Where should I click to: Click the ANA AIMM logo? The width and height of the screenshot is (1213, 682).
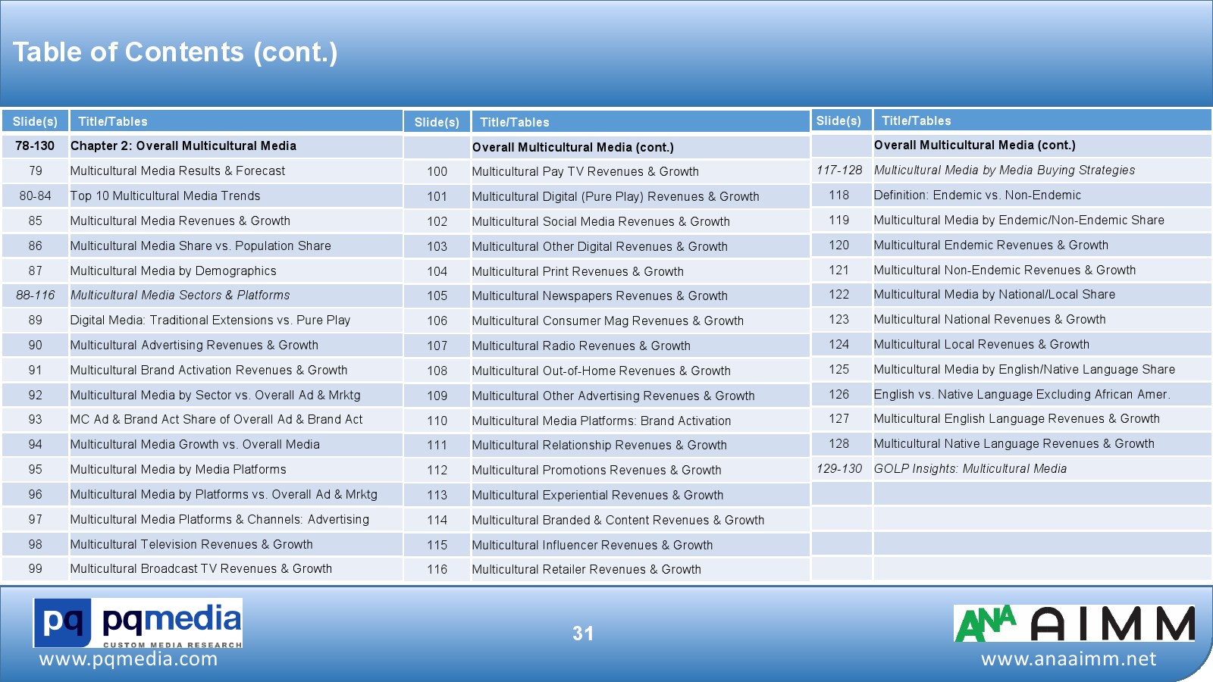(x=1074, y=624)
